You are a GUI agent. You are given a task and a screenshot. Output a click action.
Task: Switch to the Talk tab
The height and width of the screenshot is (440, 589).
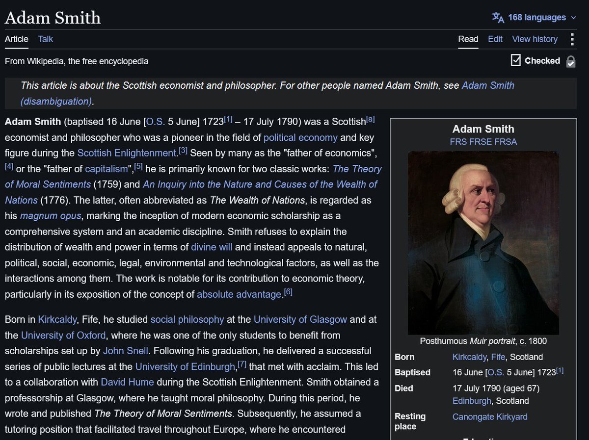(x=45, y=39)
